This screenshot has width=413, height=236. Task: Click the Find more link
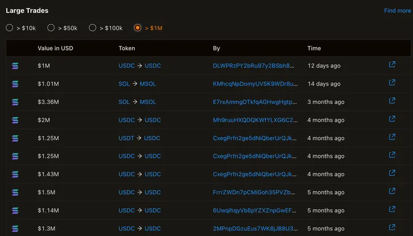click(397, 11)
